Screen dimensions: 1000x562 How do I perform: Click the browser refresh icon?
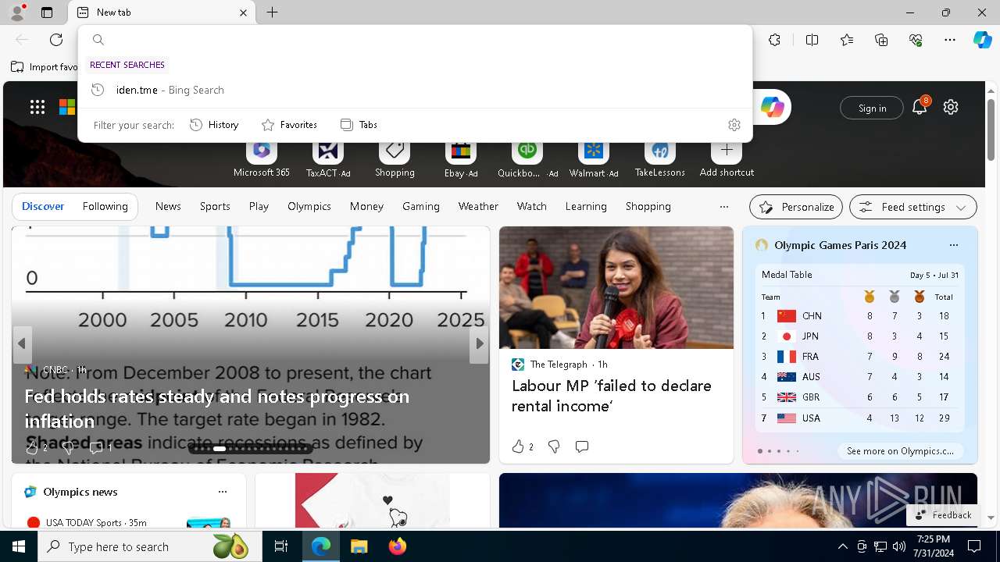(56, 40)
